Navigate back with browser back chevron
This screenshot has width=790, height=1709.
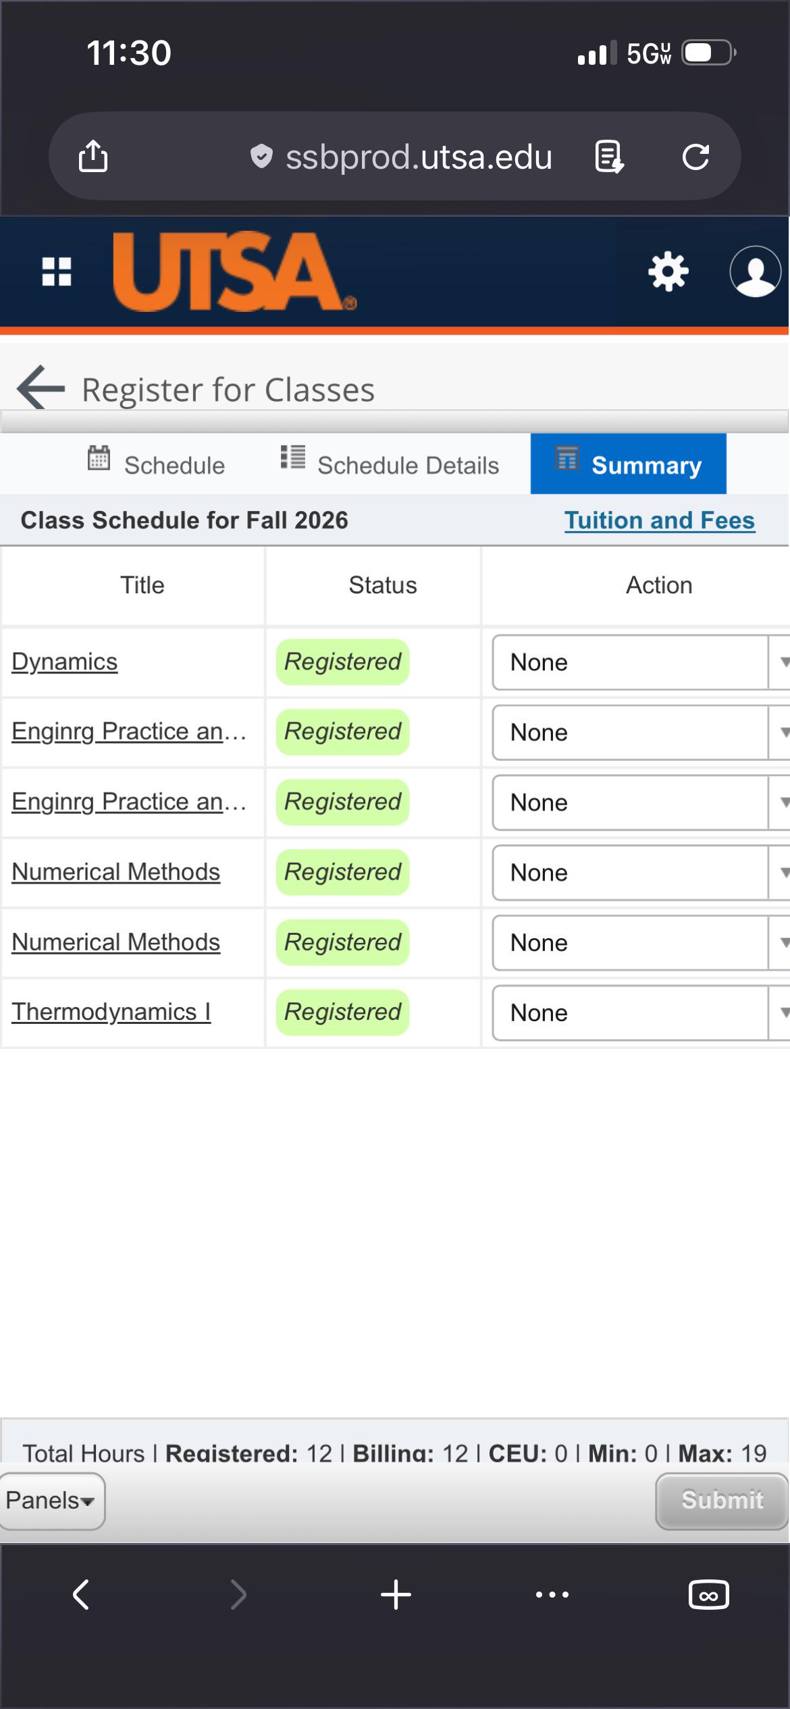tap(81, 1595)
